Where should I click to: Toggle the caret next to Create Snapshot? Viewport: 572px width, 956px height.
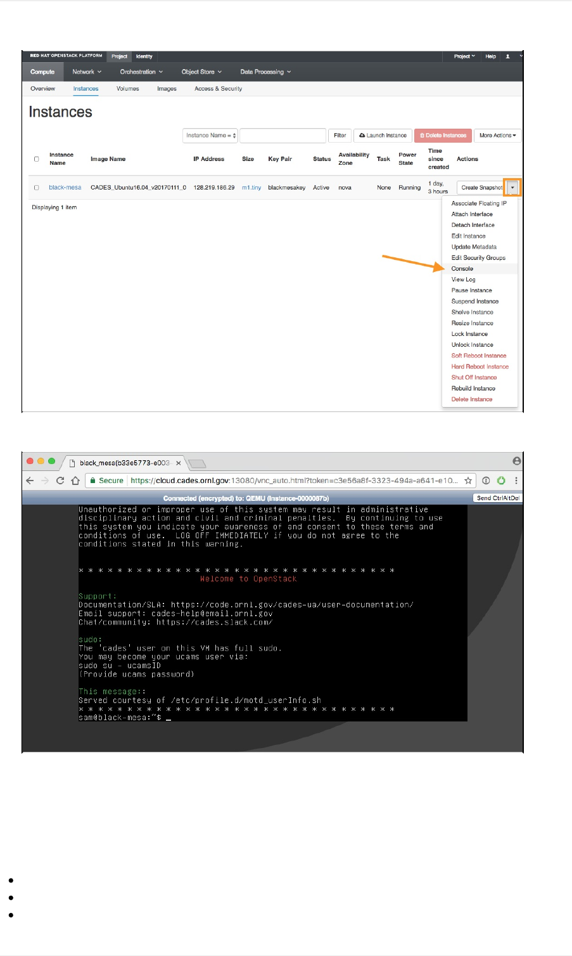tap(512, 188)
